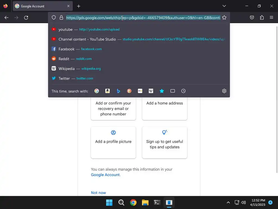Search this time with DuckDuckGo
This screenshot has height=209, width=278.
[x=129, y=91]
